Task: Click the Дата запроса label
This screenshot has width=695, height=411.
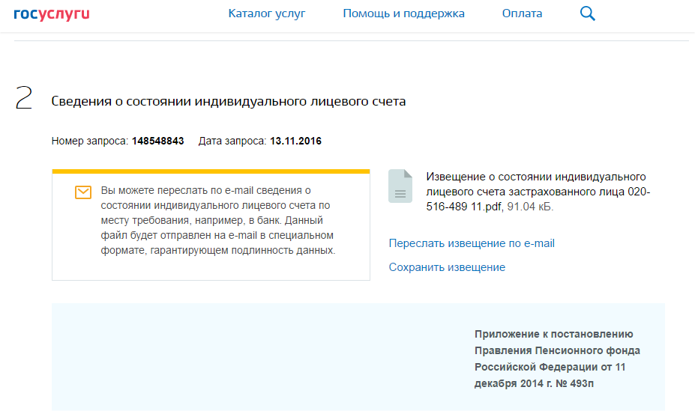Action: coord(232,141)
